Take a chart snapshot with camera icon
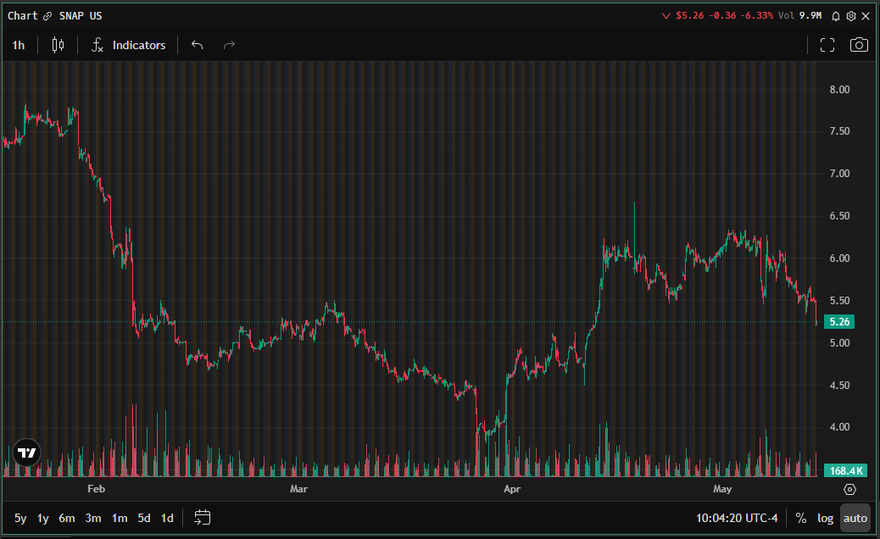The height and width of the screenshot is (539, 880). 859,45
